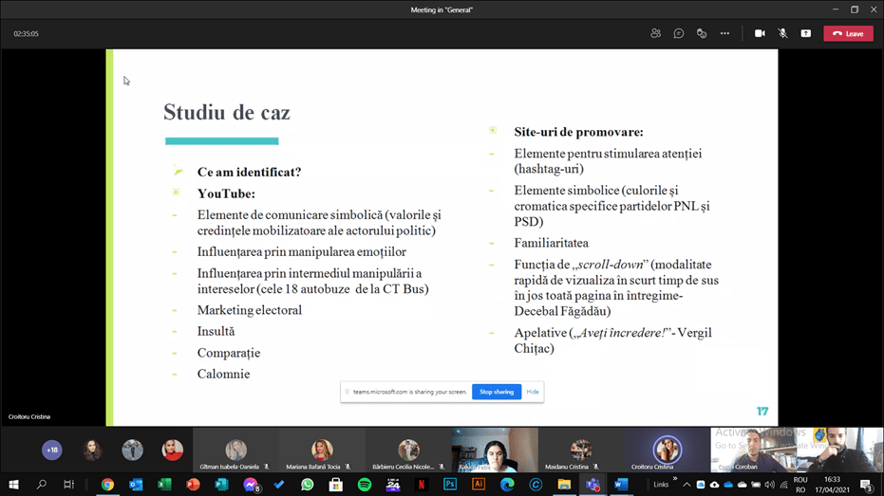Image resolution: width=884 pixels, height=496 pixels.
Task: Expand the +18 additional participants list
Action: tap(52, 450)
